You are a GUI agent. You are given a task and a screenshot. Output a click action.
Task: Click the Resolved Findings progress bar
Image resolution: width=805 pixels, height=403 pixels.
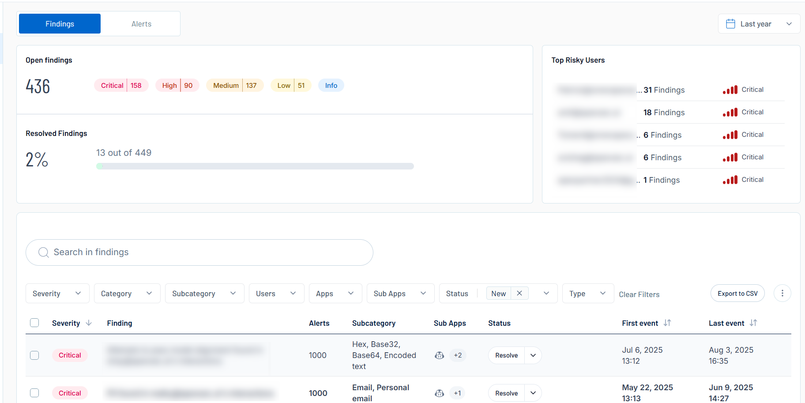click(x=255, y=166)
